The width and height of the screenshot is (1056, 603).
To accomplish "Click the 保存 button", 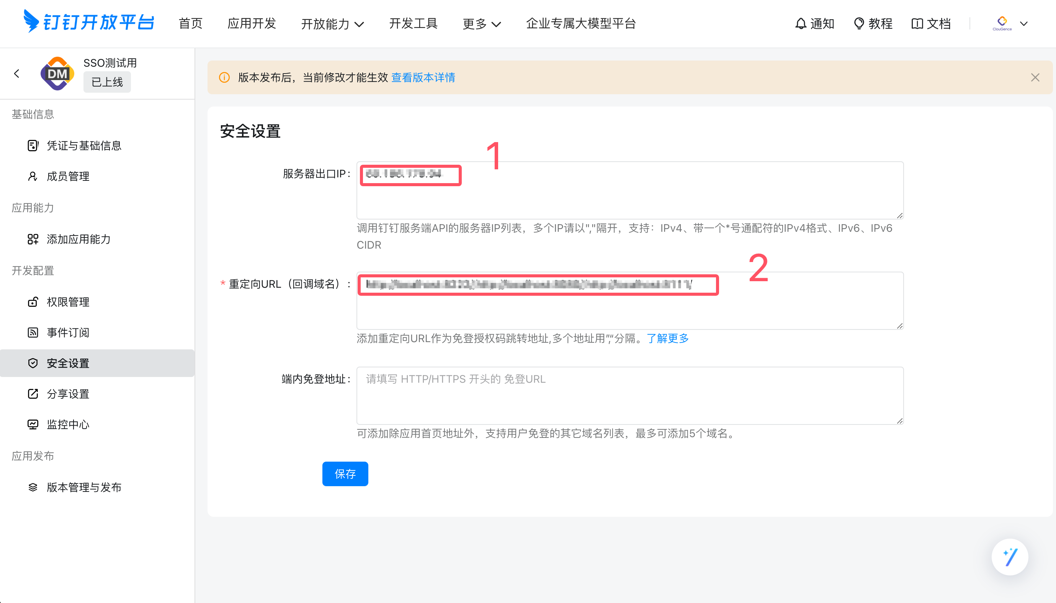I will pyautogui.click(x=345, y=474).
